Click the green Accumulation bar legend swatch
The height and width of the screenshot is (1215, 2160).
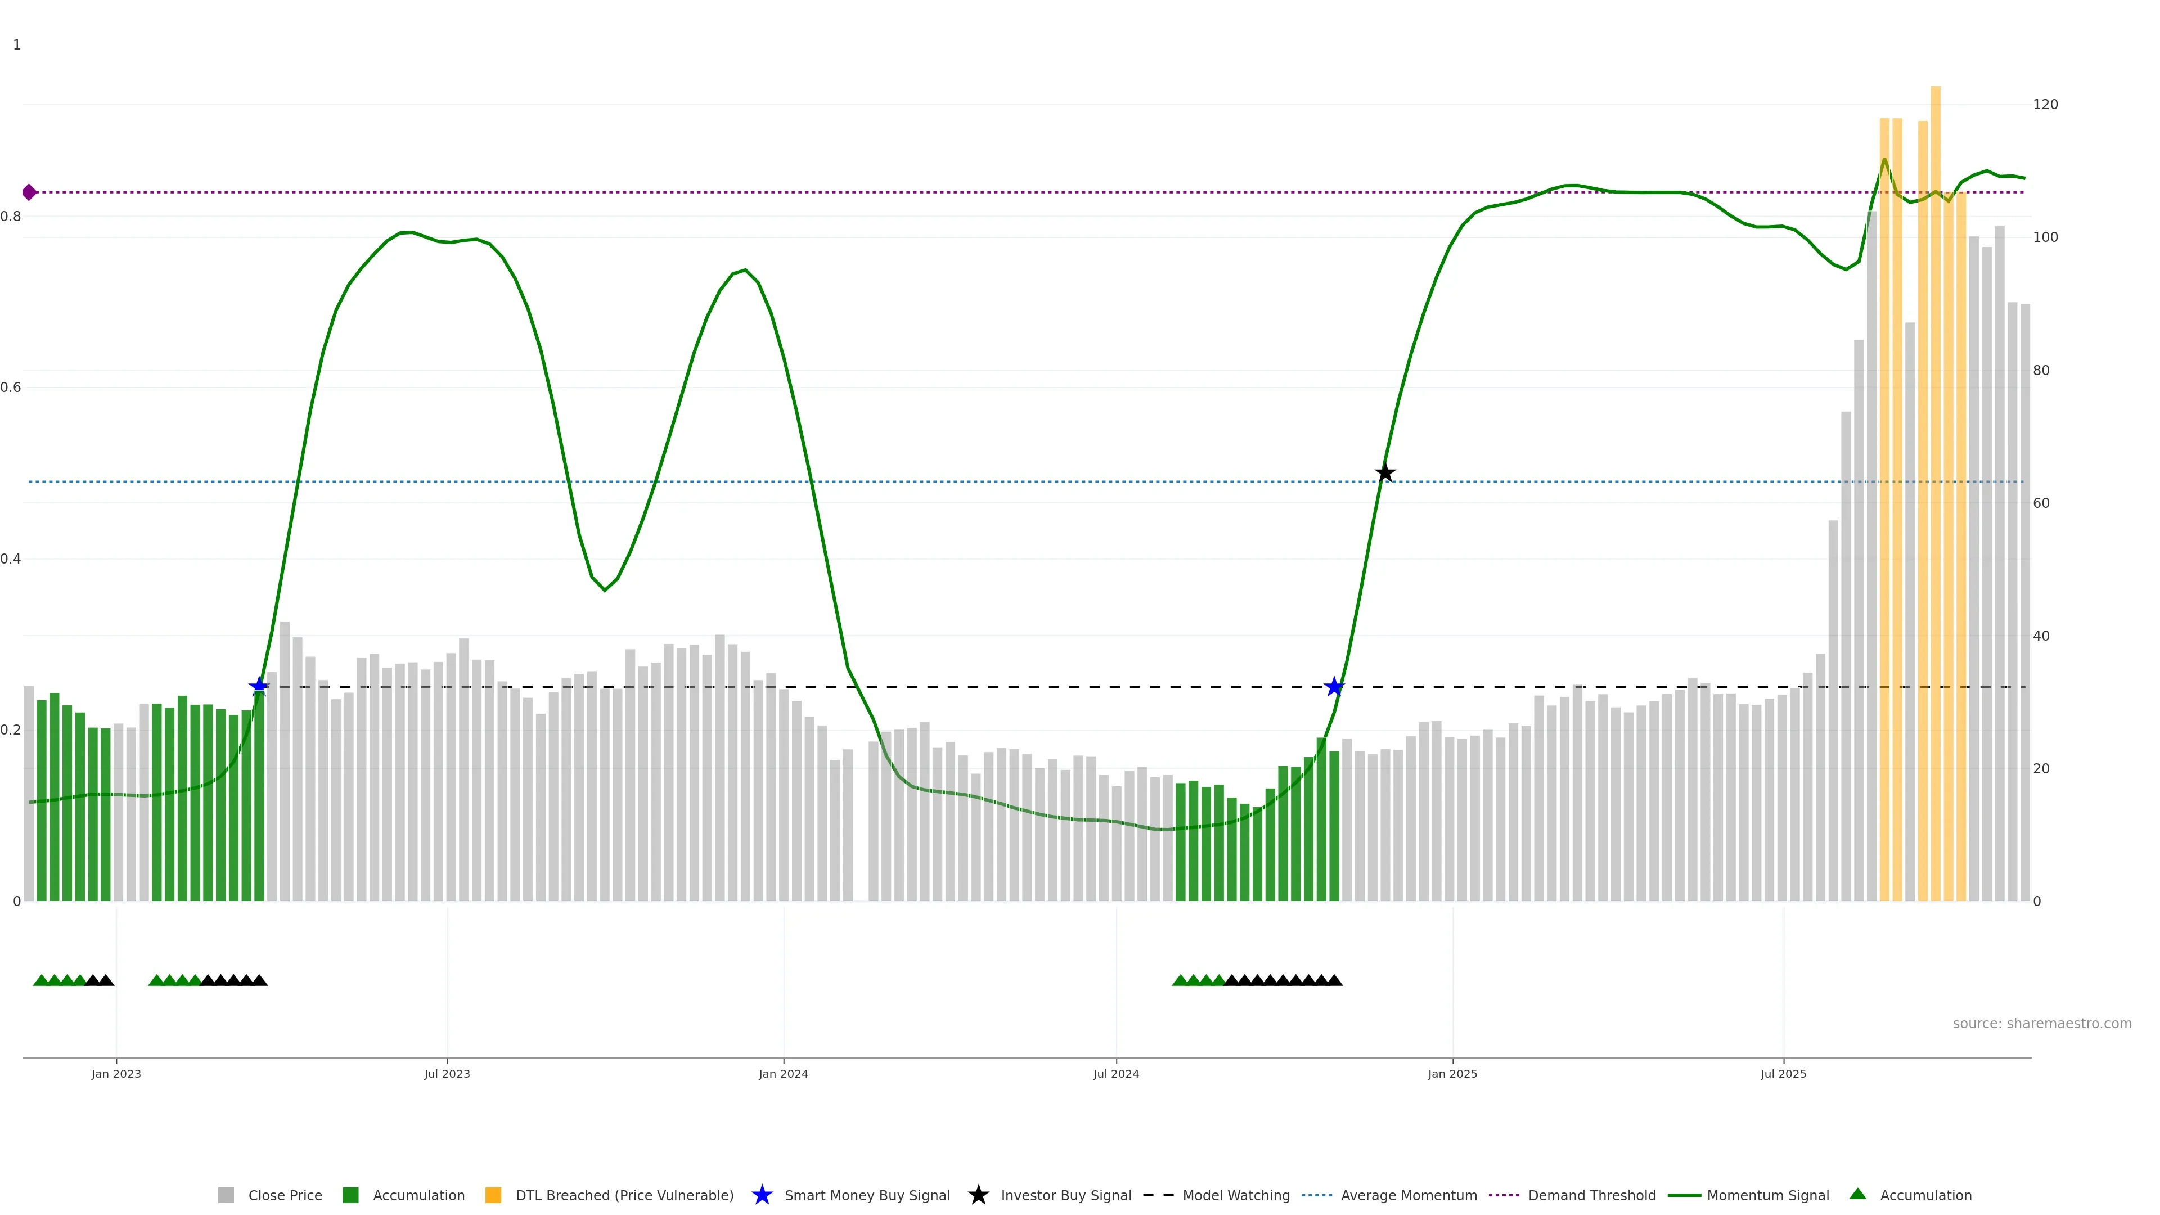coord(350,1195)
